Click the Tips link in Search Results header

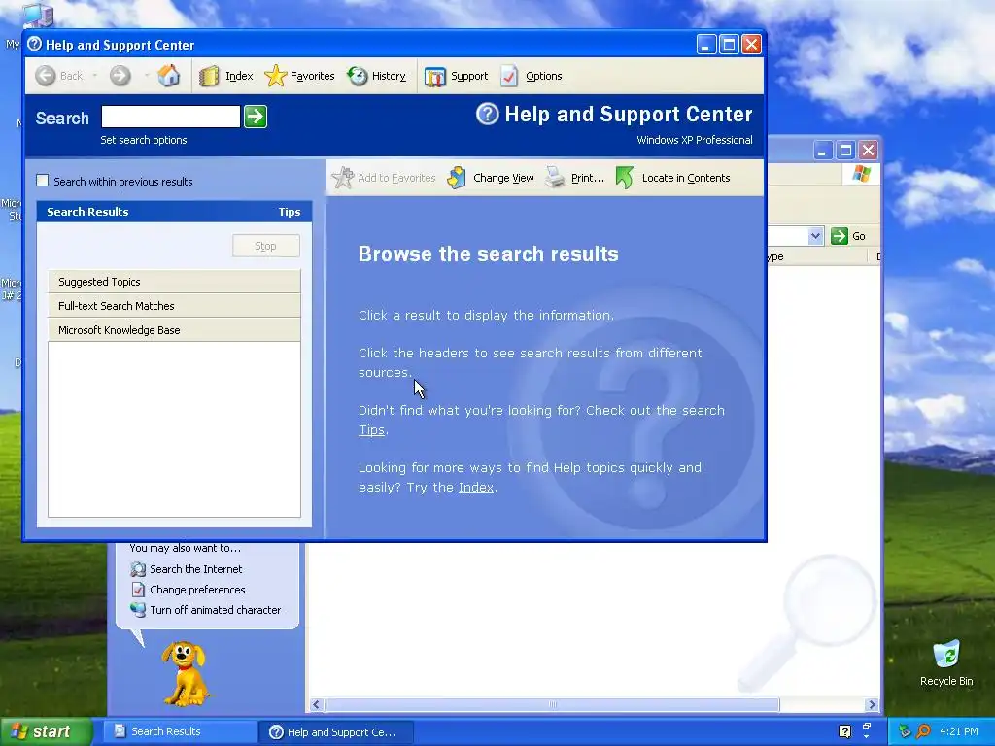290,212
